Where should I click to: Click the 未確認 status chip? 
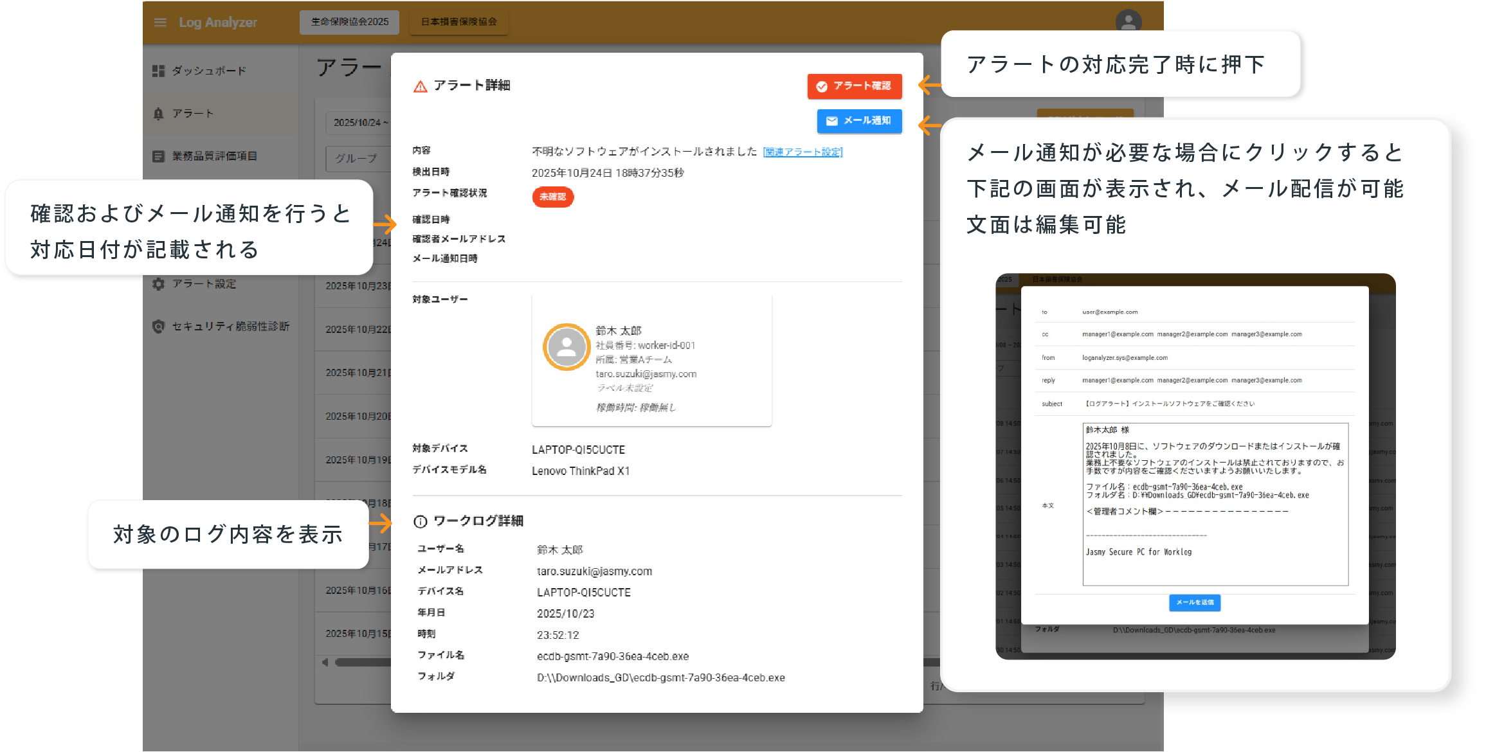552,197
